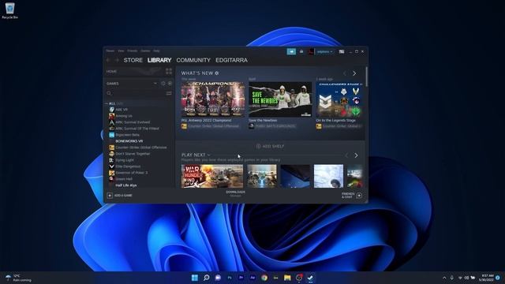This screenshot has width=505, height=284.
Task: Open the What's New settings gear
Action: pos(217,73)
